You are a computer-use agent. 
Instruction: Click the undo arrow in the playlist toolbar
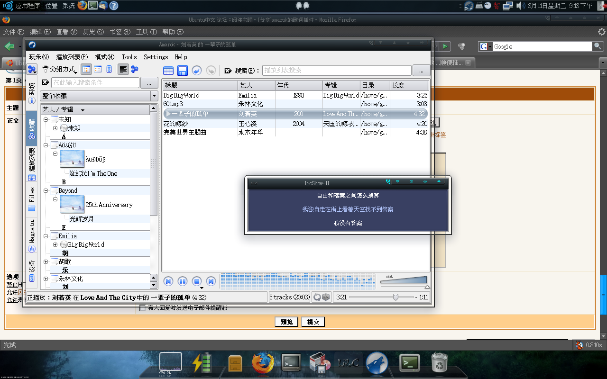[197, 71]
